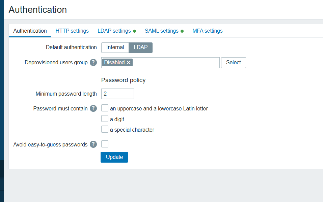Focus the Minimum password length field
This screenshot has width=323, height=202.
click(x=117, y=94)
